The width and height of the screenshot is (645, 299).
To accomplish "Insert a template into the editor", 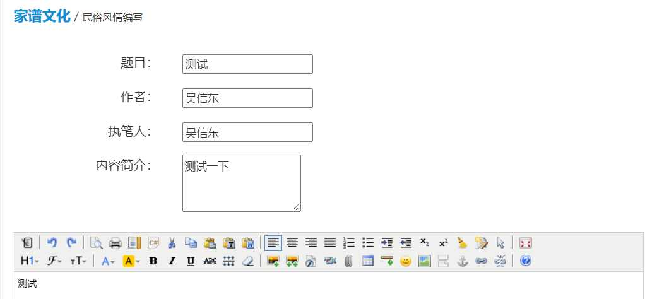I will [x=134, y=243].
